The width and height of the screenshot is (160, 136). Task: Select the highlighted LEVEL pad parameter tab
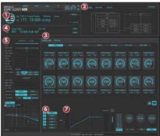56,45
